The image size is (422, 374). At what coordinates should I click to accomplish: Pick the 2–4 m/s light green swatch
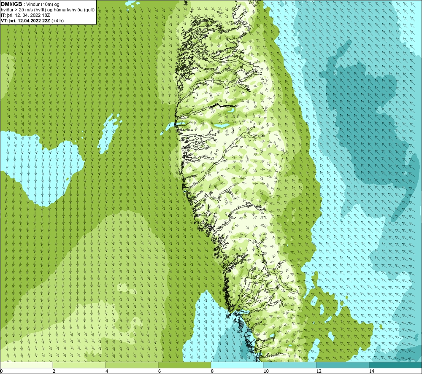[79, 365]
